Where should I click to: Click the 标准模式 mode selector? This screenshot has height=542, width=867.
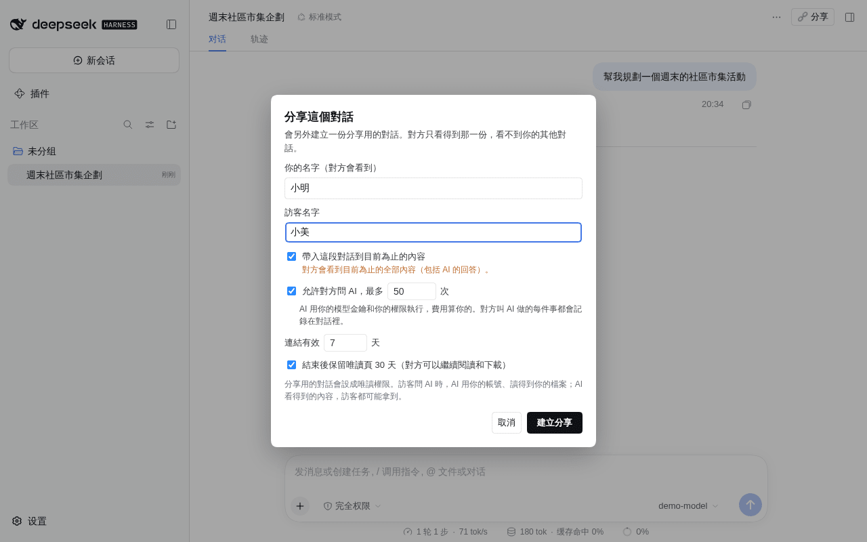point(319,17)
